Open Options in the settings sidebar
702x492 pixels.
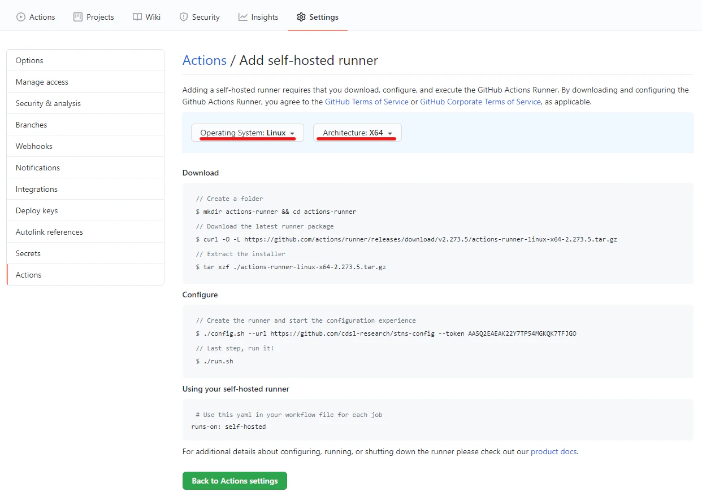(85, 60)
